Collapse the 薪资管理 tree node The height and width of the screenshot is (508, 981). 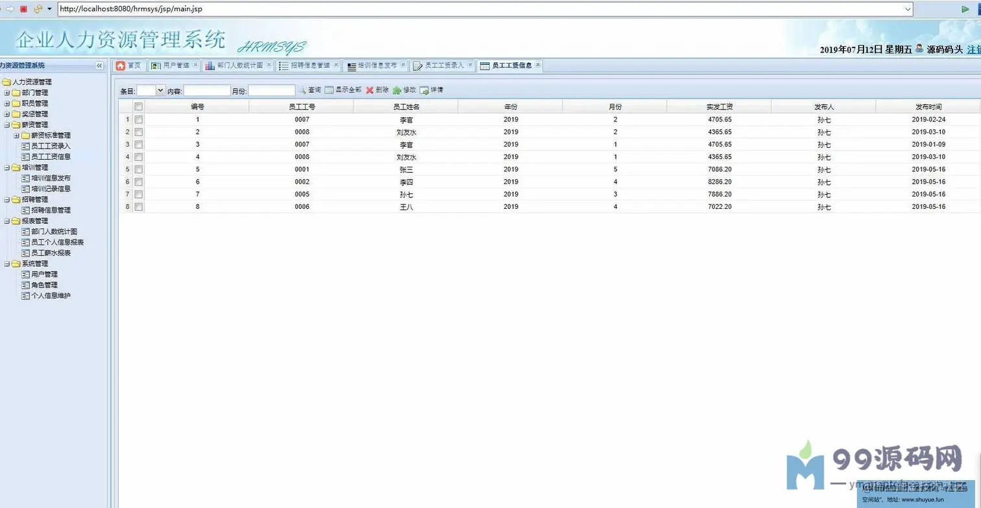[7, 125]
